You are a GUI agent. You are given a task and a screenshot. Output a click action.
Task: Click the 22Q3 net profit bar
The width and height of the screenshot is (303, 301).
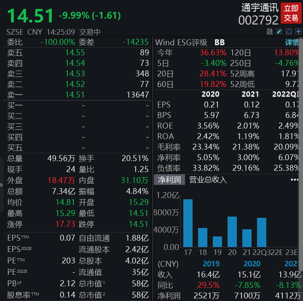click(262, 232)
